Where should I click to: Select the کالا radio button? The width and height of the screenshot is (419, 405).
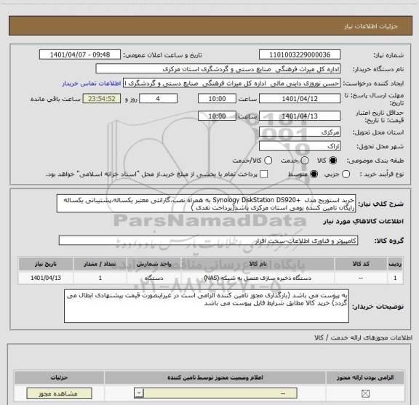tap(333, 161)
